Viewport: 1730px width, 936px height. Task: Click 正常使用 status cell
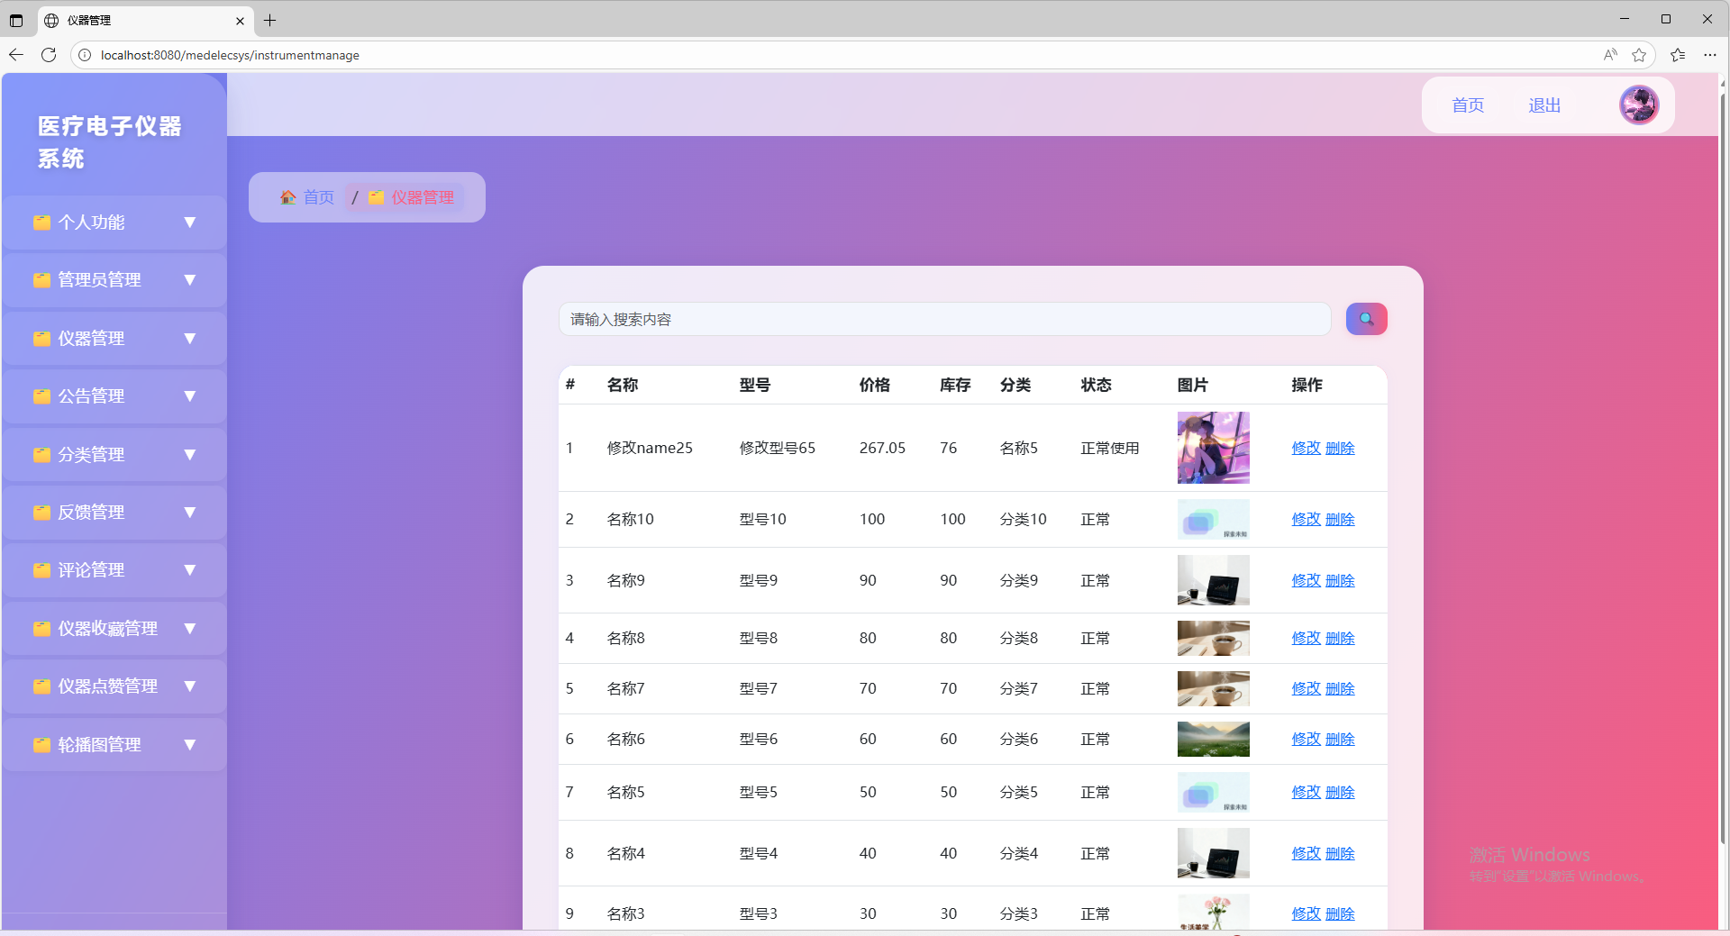[x=1109, y=448]
